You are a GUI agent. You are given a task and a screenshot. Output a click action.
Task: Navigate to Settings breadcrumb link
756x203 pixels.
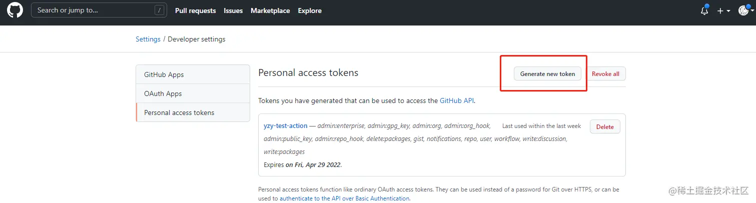click(x=148, y=39)
